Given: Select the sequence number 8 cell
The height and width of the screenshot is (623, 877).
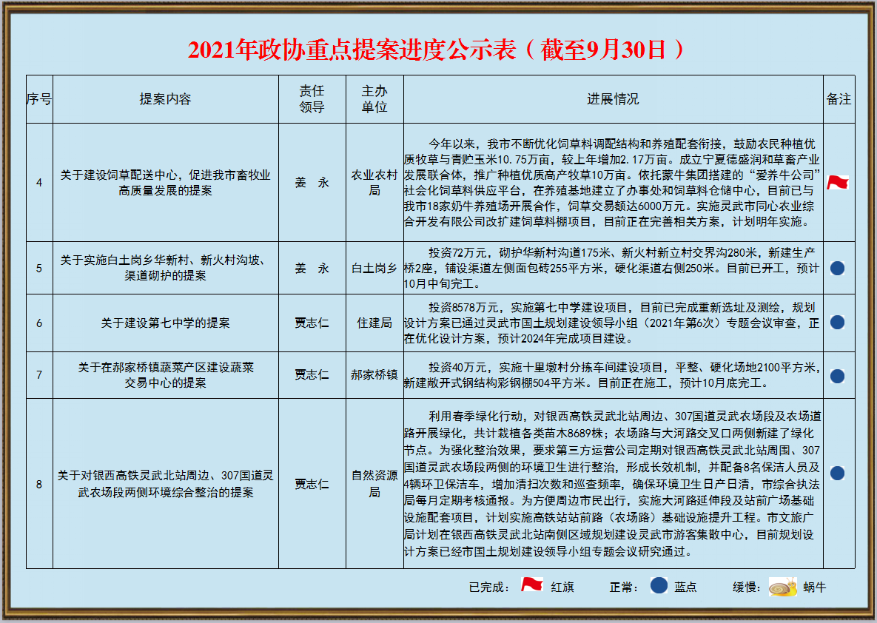Looking at the screenshot, I should coord(39,484).
